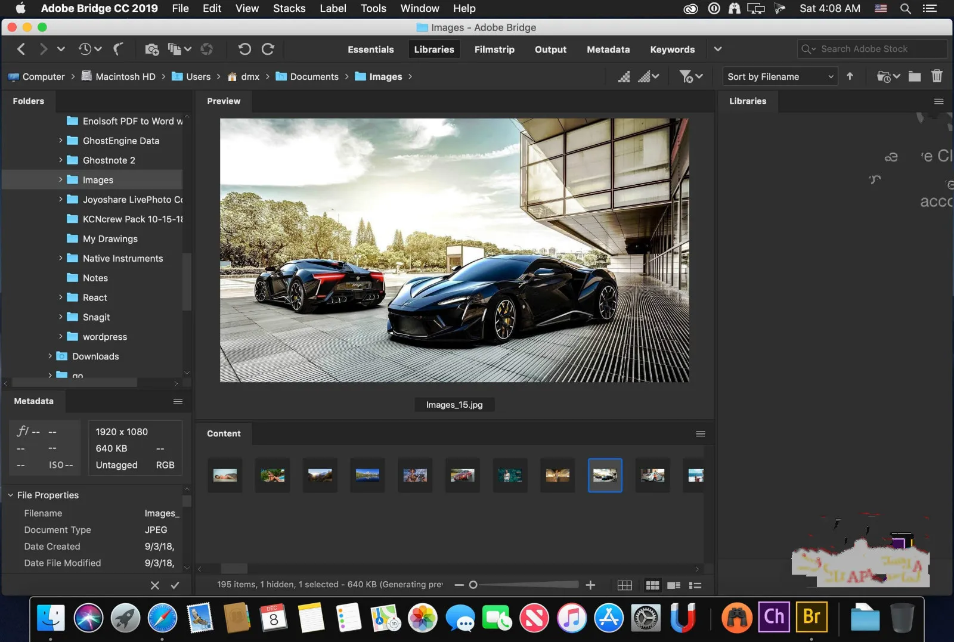Viewport: 954px width, 642px height.
Task: Open the camera import (Get Photos from Camera) tool
Action: [x=153, y=49]
